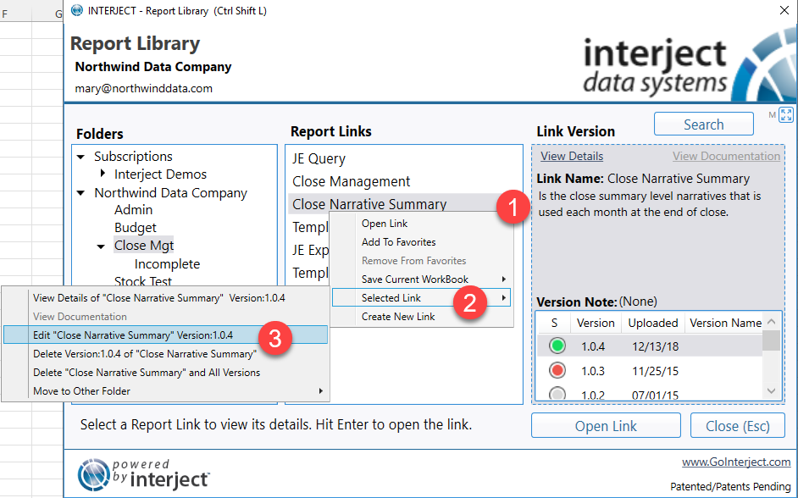Viewport: 798px width, 498px height.
Task: Click the version list scrollbar thumb
Action: [x=772, y=340]
